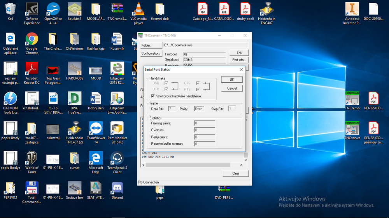This screenshot has height=218, width=389.
Task: Confirm the Serial Port Status dialog with OK
Action: coord(231,79)
